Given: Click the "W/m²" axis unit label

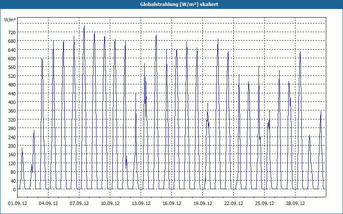Looking at the screenshot, I should pos(10,20).
